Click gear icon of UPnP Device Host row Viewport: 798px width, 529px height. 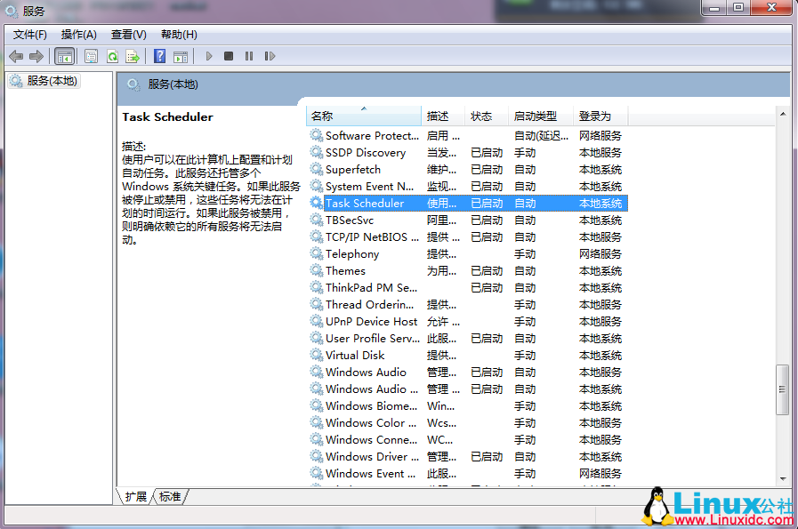point(317,321)
